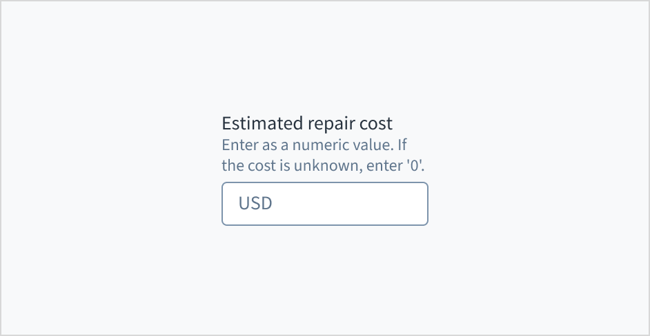Activate the field with USD placeholder

[x=324, y=204]
